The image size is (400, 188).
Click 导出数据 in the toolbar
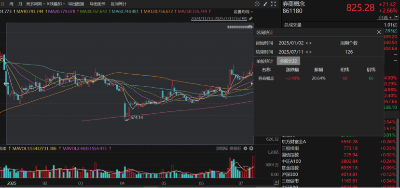coord(76,4)
